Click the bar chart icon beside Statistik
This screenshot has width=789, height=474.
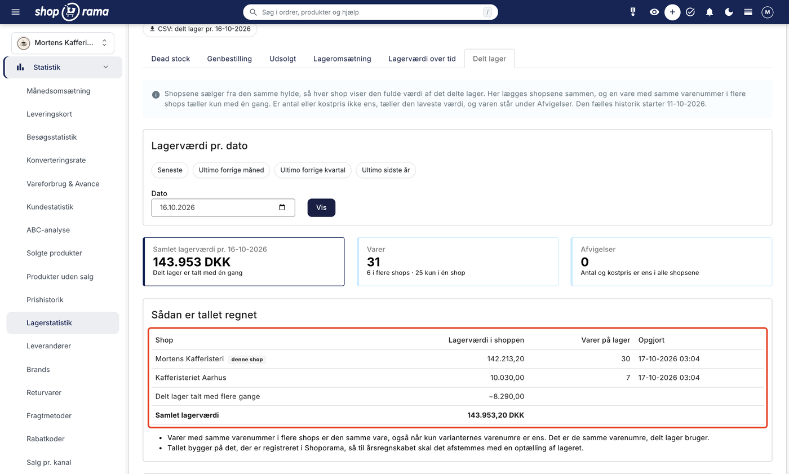20,67
